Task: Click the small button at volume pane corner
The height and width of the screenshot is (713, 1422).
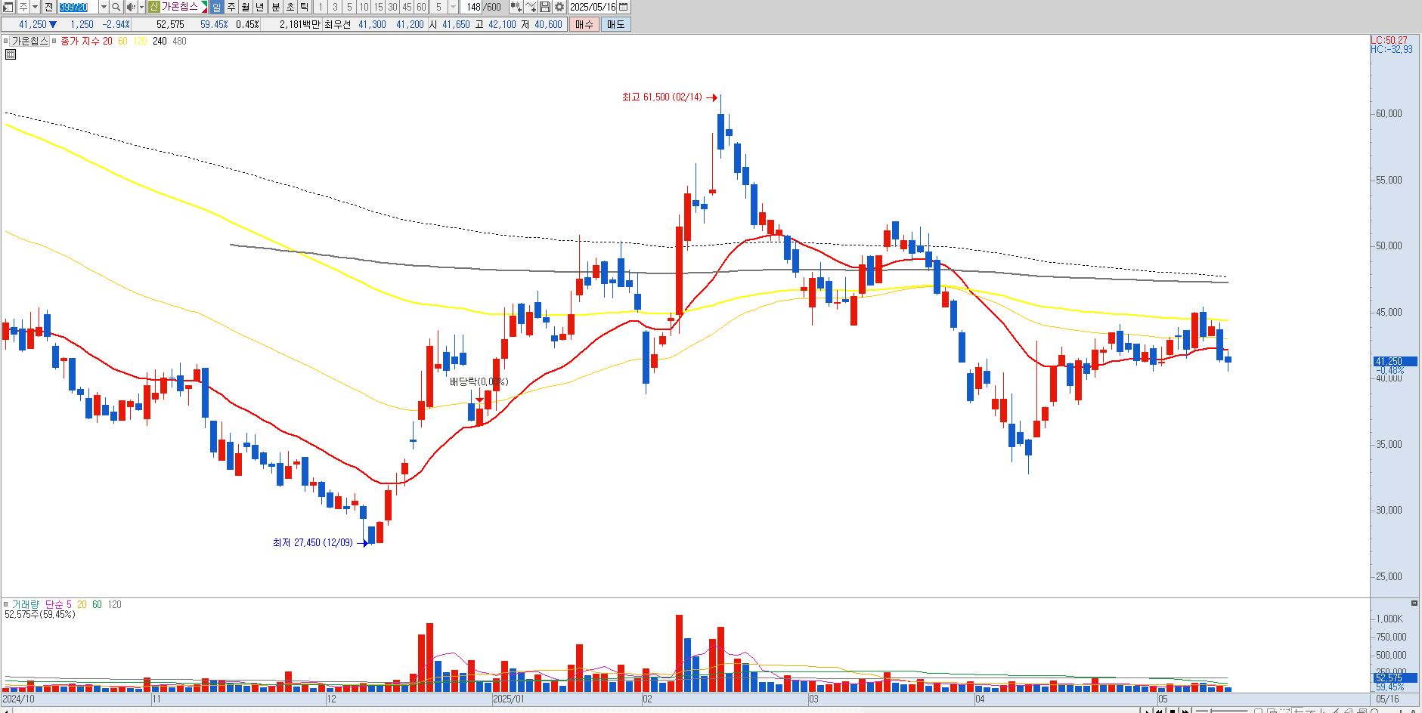Action: point(1414,603)
